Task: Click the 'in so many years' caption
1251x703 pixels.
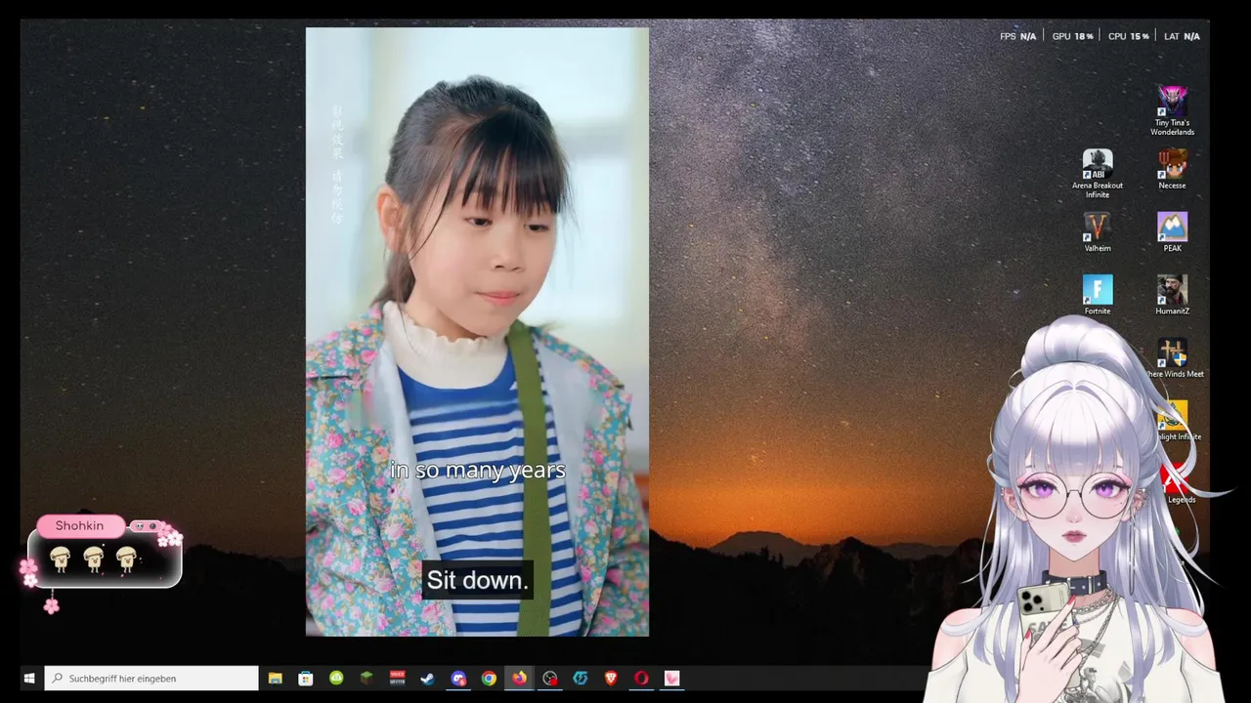Action: tap(478, 470)
